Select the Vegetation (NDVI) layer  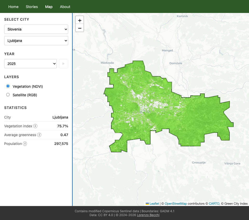click(x=8, y=86)
